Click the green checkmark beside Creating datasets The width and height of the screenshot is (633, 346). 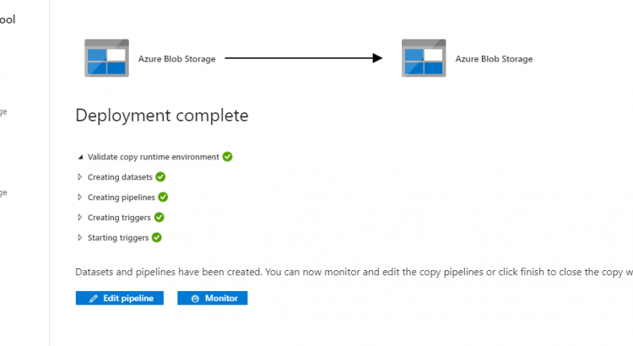point(160,177)
